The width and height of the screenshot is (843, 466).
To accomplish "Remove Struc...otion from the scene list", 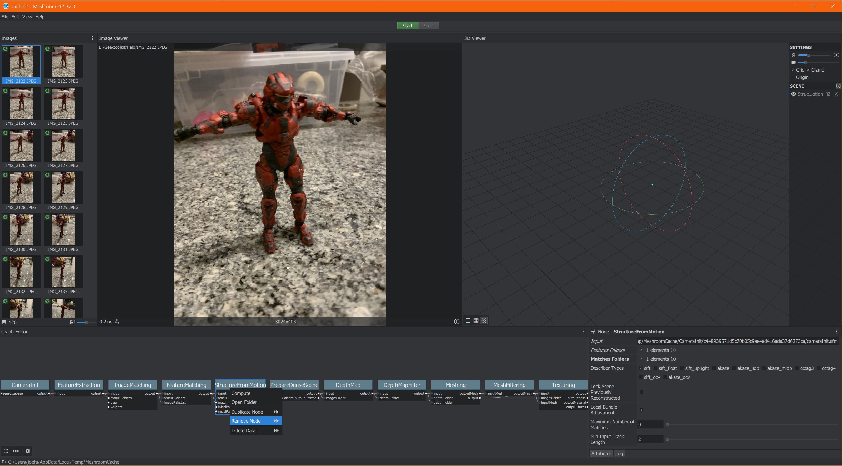I will pos(836,94).
